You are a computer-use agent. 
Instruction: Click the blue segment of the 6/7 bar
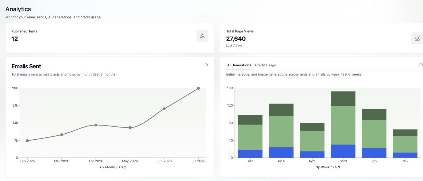[x=250, y=154]
